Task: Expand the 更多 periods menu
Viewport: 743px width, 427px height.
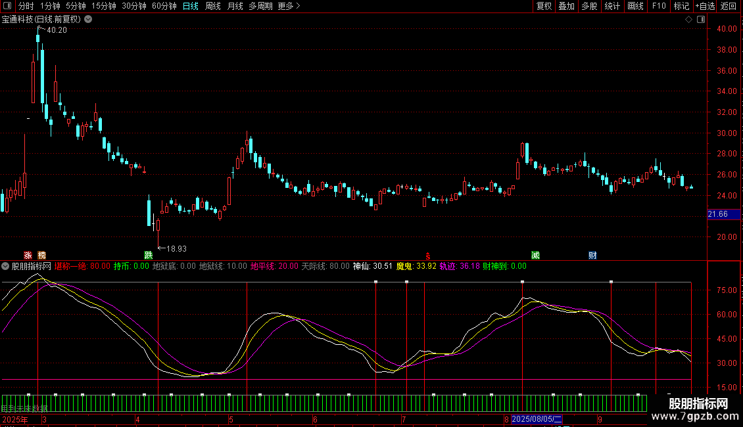Action: pos(289,6)
